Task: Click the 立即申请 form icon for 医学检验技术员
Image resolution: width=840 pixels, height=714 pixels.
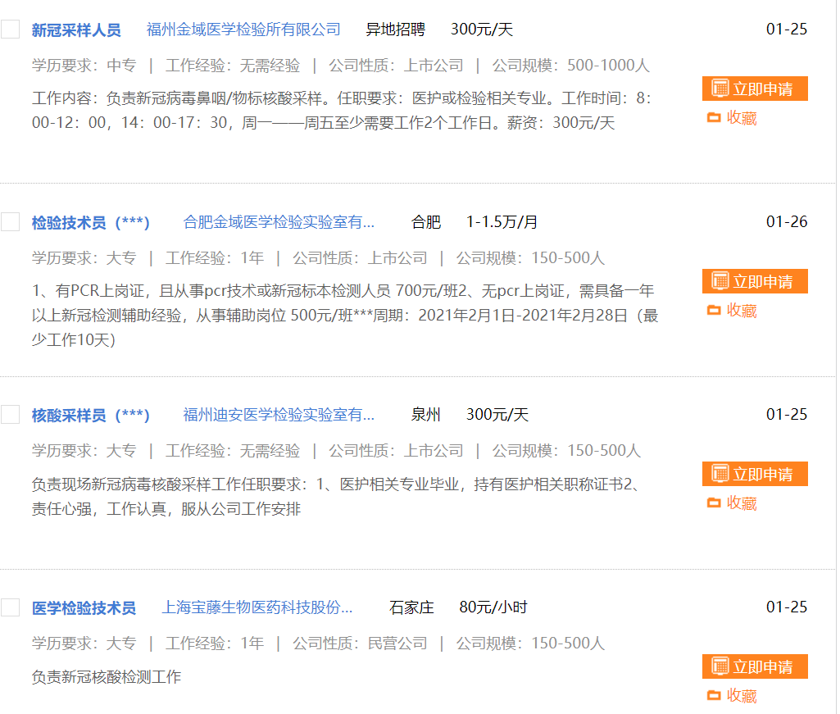Action: tap(720, 666)
